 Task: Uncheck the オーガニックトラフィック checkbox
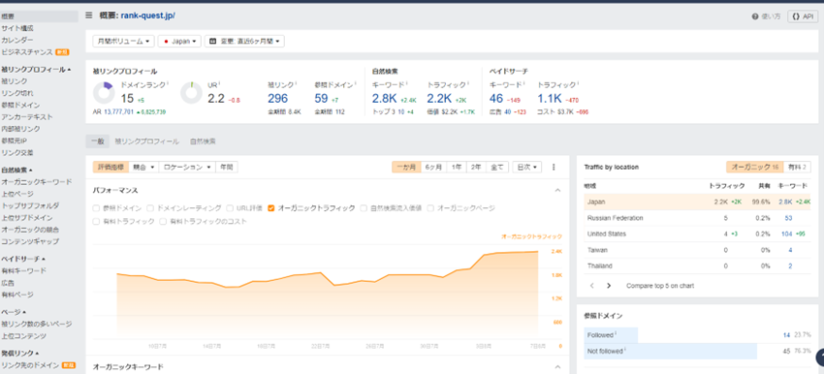(271, 208)
